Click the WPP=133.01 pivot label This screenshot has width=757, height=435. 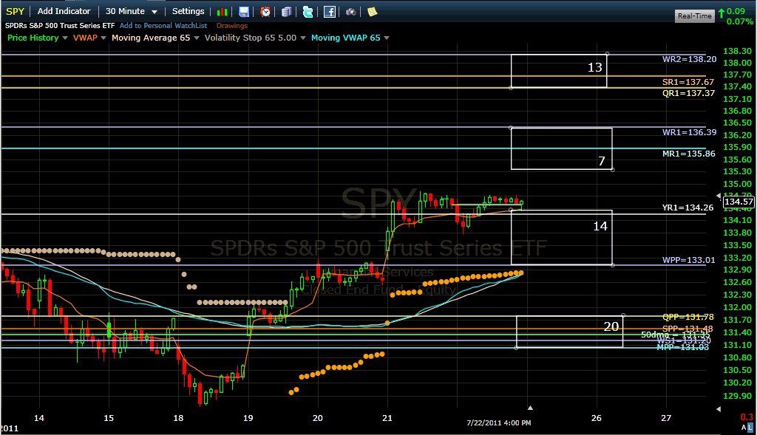[689, 260]
